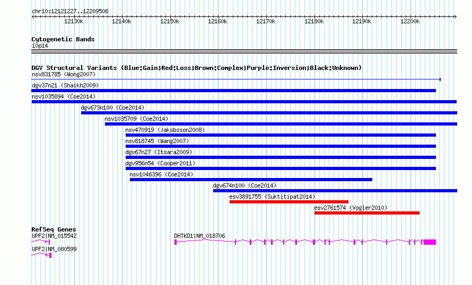
Task: Click the UPF2 NM_080599 gene glyph
Action: pos(41,255)
